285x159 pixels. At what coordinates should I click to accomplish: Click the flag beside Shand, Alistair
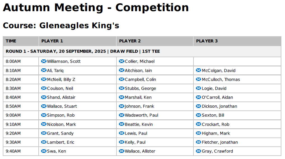pyautogui.click(x=44, y=97)
